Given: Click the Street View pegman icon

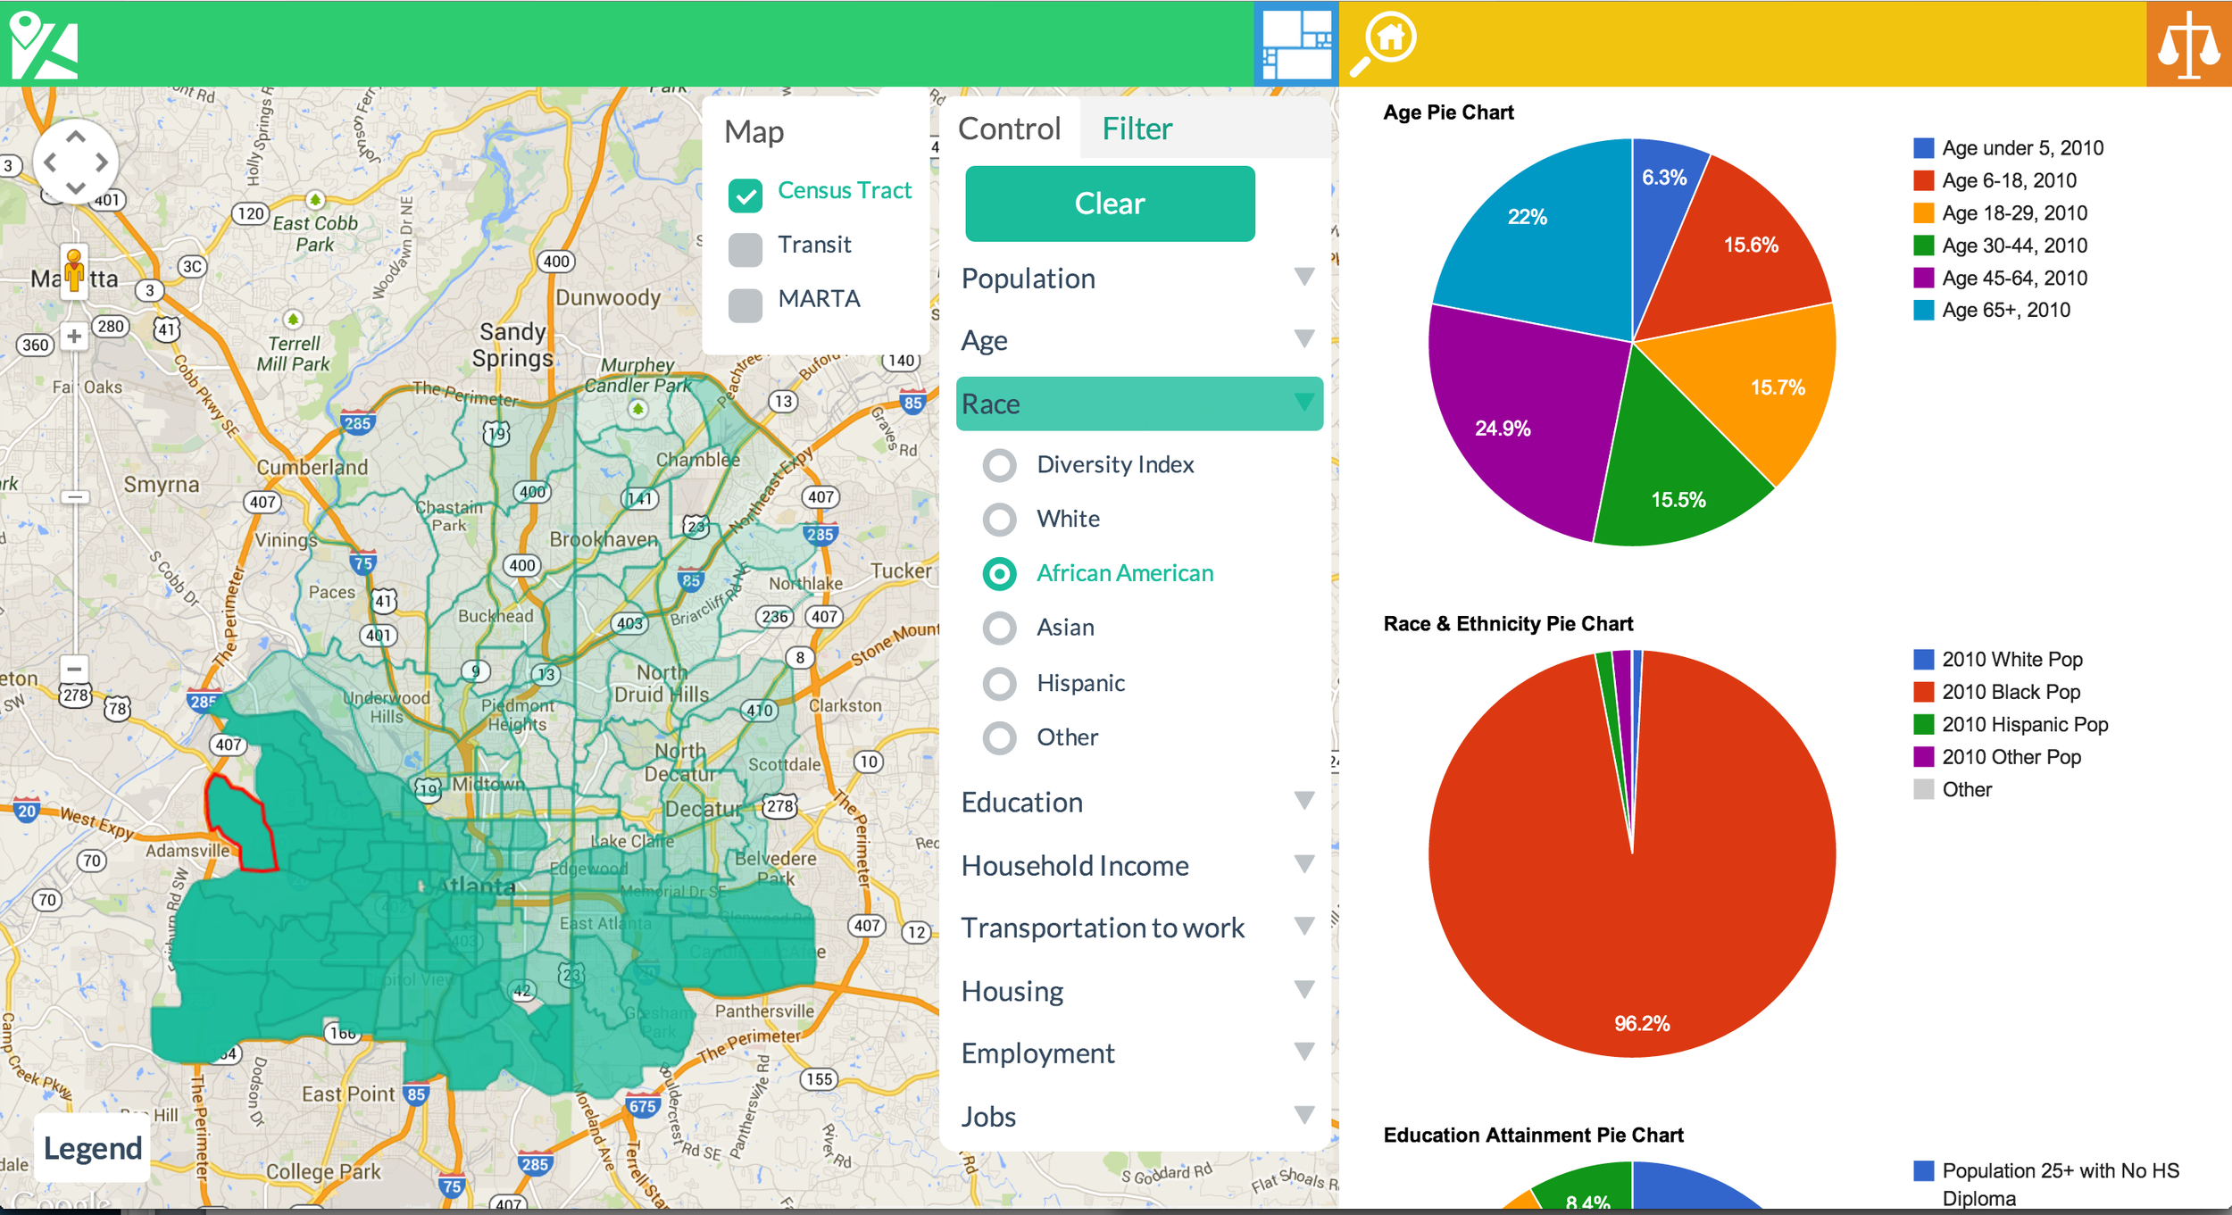Looking at the screenshot, I should point(74,271).
